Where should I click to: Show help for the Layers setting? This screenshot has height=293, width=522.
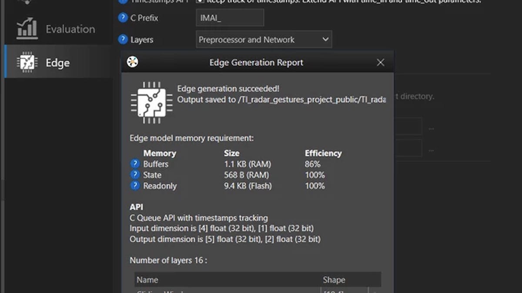click(123, 40)
